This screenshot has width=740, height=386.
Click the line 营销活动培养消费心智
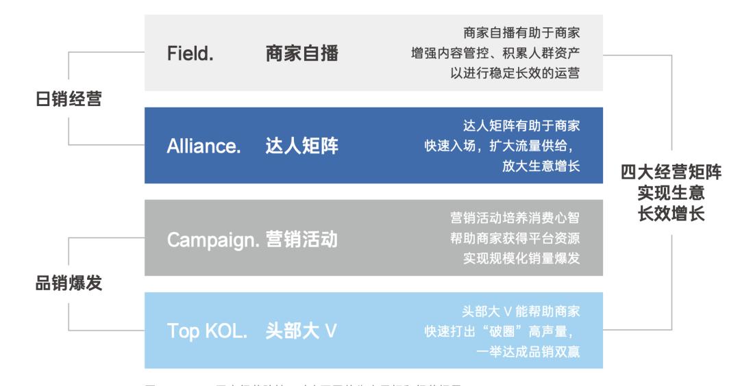click(514, 218)
